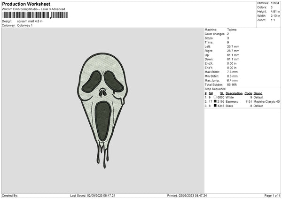The image size is (282, 199).
Task: Click the White color swatch in Stop Sequence
Action: click(215, 97)
